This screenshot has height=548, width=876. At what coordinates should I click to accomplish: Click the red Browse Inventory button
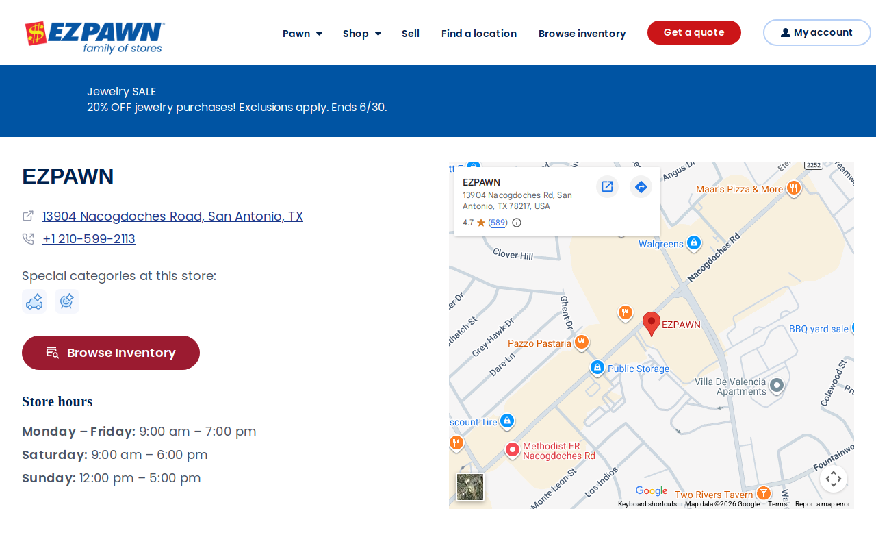pos(111,353)
